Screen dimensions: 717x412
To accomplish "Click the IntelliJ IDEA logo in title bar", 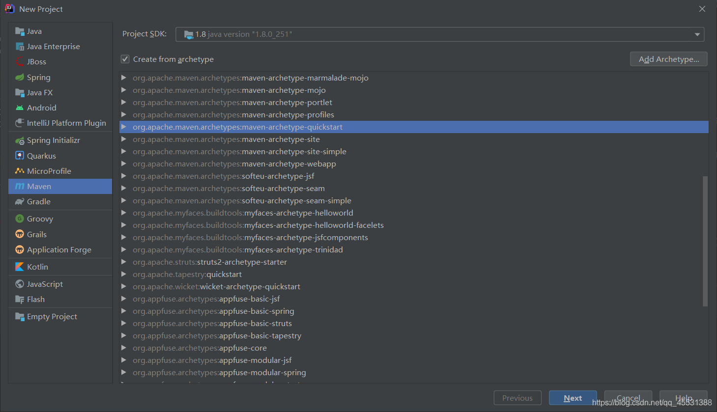I will 9,9.
